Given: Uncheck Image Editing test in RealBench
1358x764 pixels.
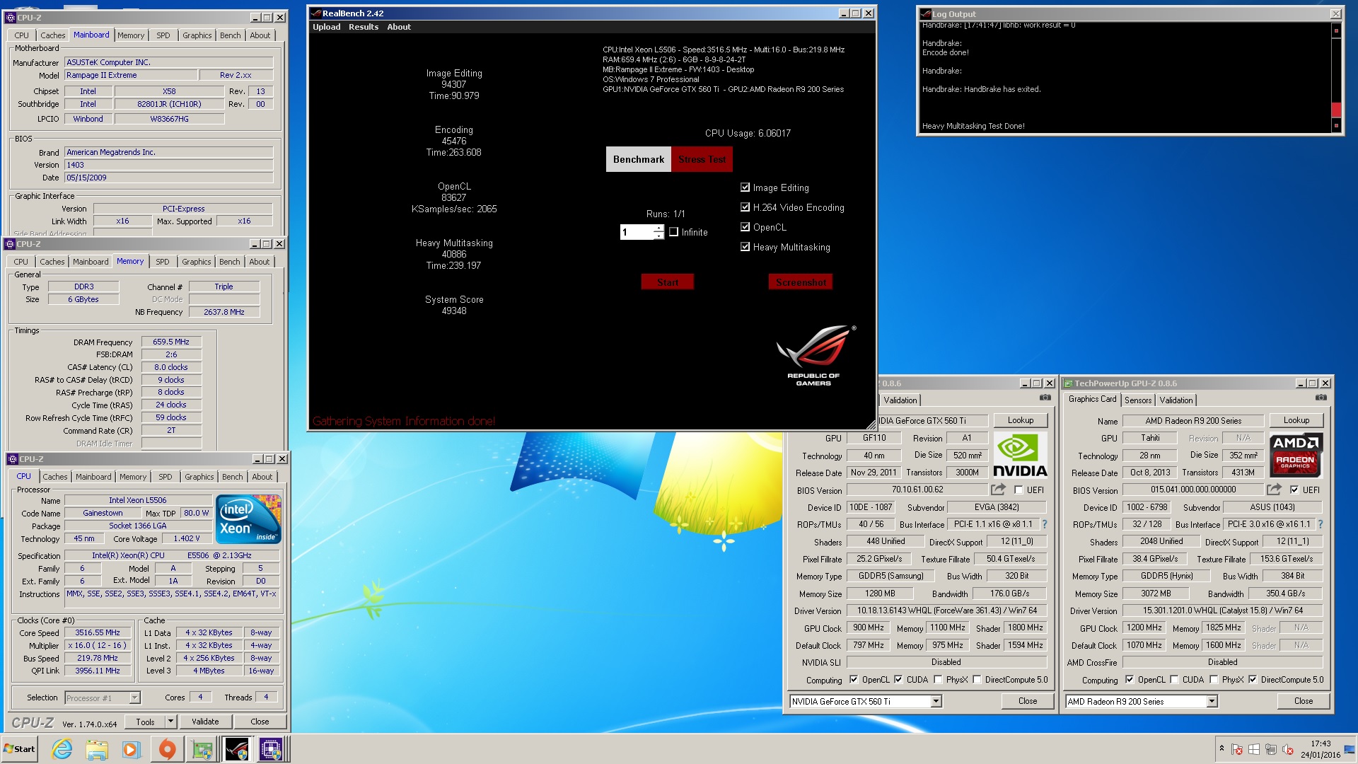Looking at the screenshot, I should (x=745, y=187).
